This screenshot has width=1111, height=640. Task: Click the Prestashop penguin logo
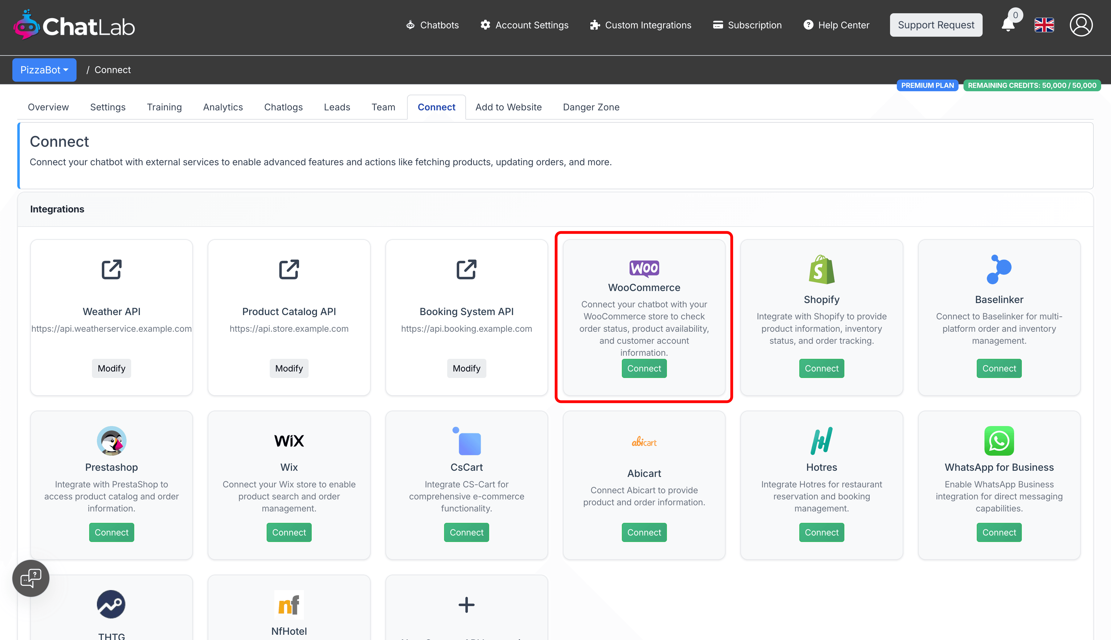(111, 441)
